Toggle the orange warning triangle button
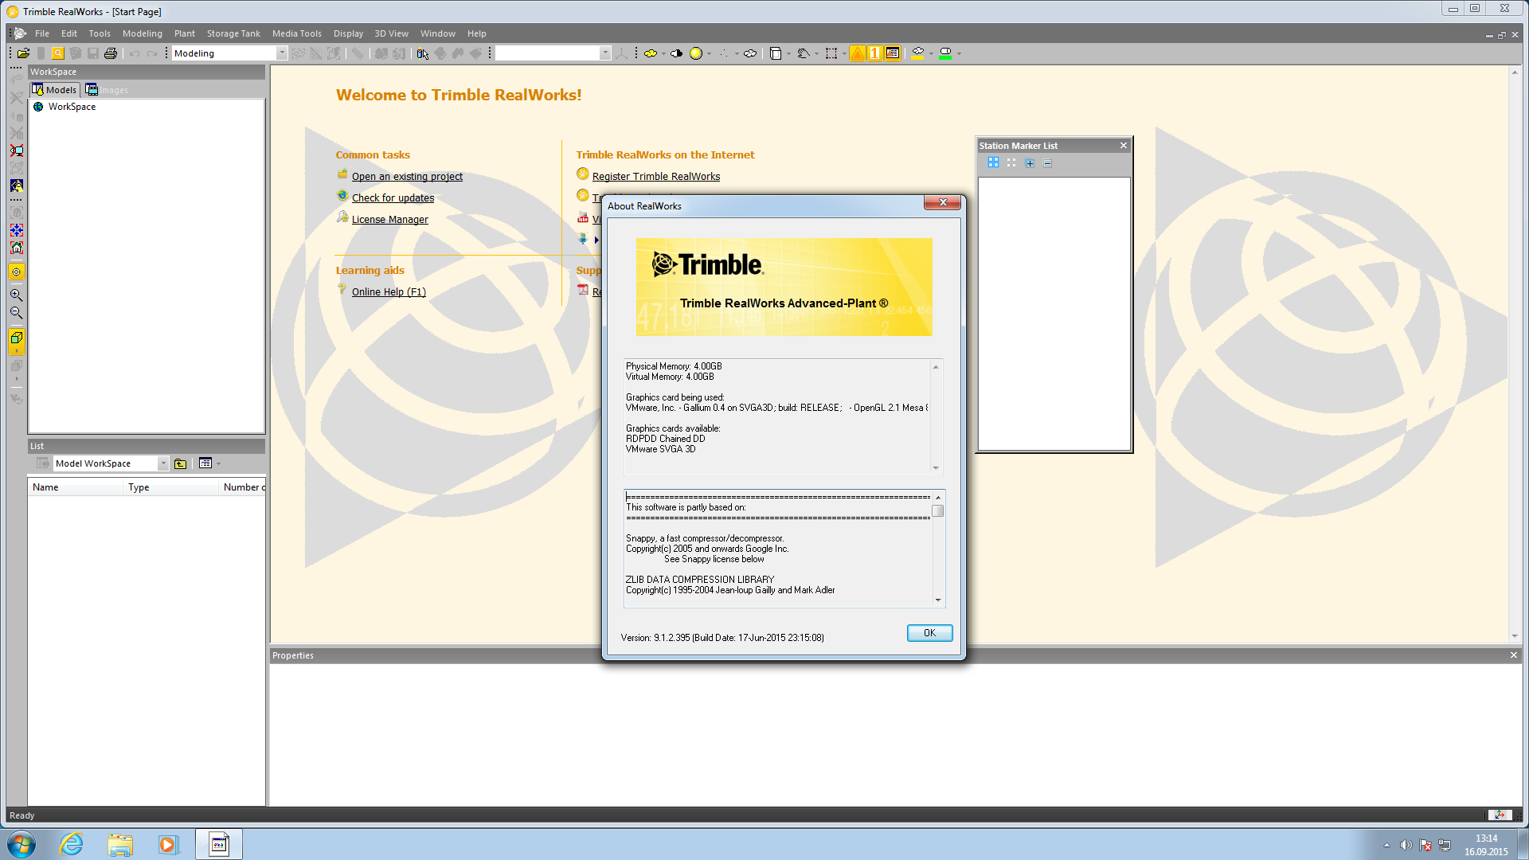This screenshot has height=860, width=1529. (x=858, y=53)
